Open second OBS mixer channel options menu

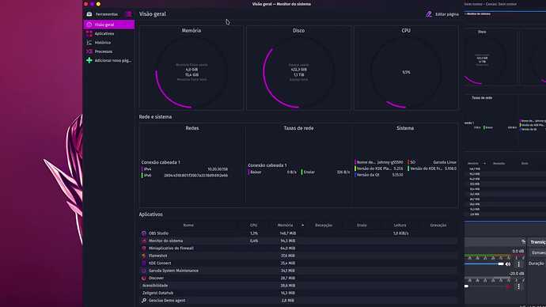[518, 286]
